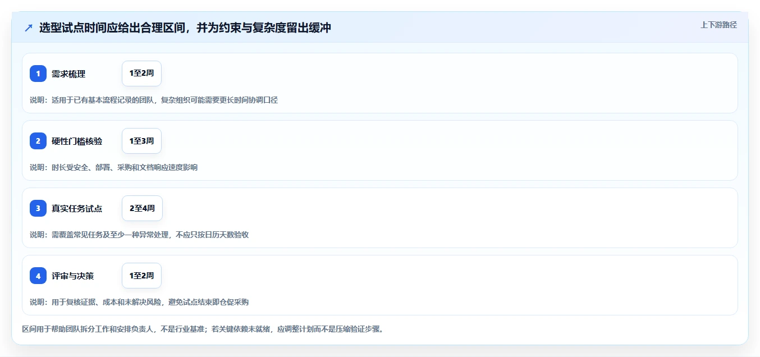Click the 硬性门槛核验 step title
This screenshot has width=760, height=357.
pyautogui.click(x=77, y=141)
